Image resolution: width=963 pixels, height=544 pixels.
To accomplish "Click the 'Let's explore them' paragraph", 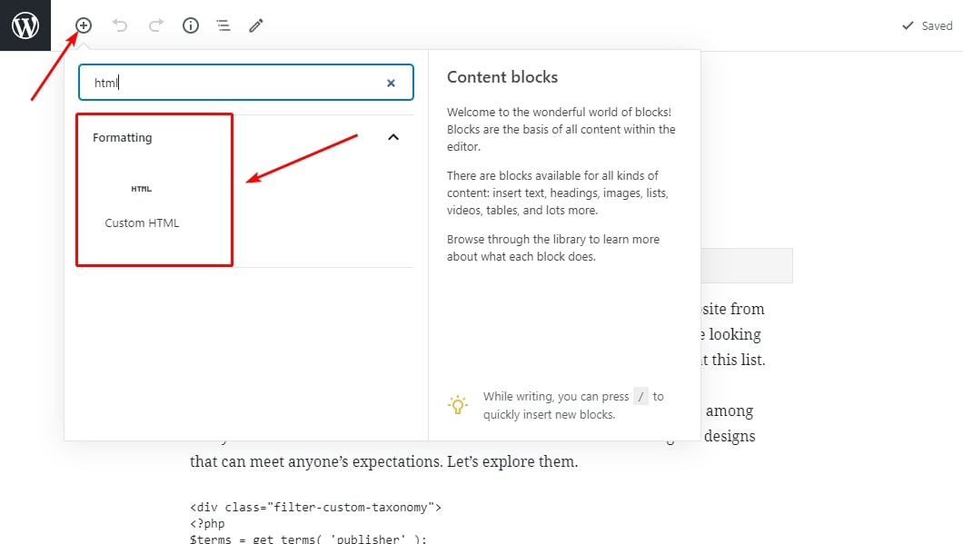I will pos(384,461).
